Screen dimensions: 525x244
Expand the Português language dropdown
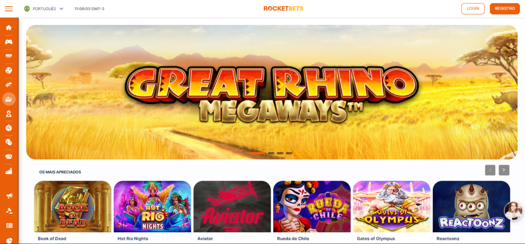tap(44, 9)
